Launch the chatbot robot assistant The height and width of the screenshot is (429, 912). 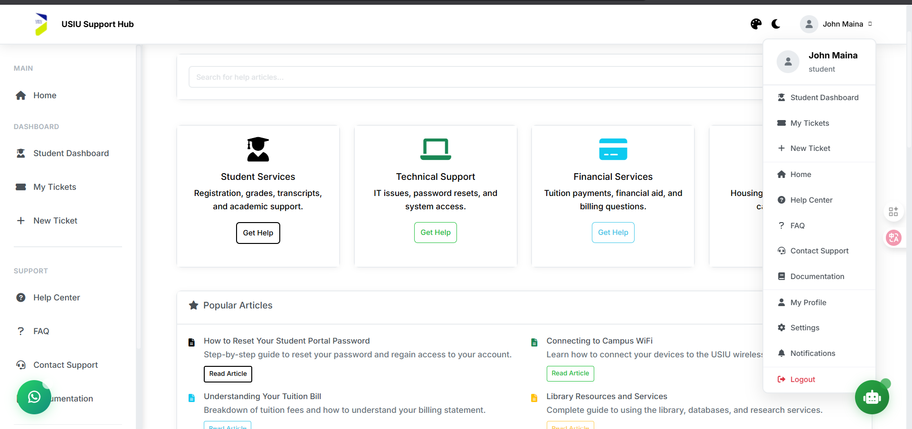tap(872, 397)
